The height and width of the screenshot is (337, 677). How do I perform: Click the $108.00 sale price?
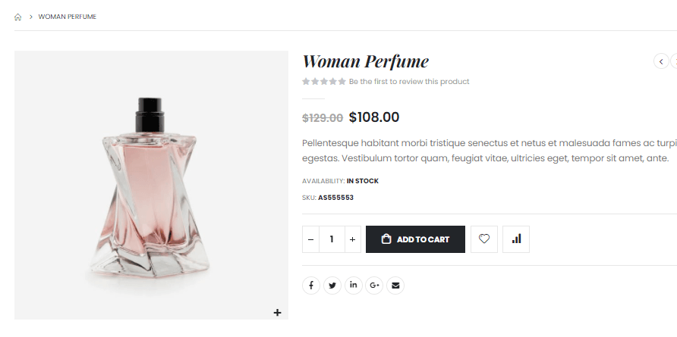click(x=374, y=117)
